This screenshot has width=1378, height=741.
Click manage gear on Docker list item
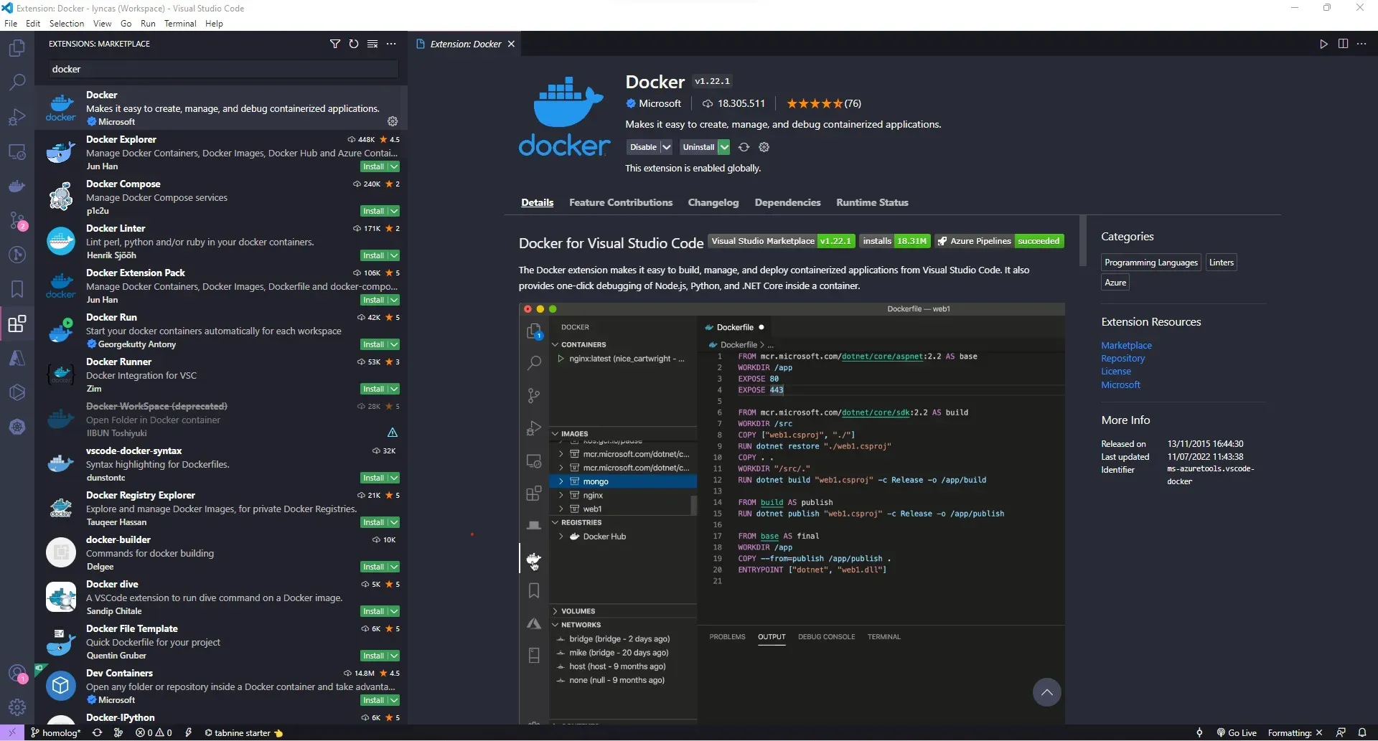click(x=393, y=121)
